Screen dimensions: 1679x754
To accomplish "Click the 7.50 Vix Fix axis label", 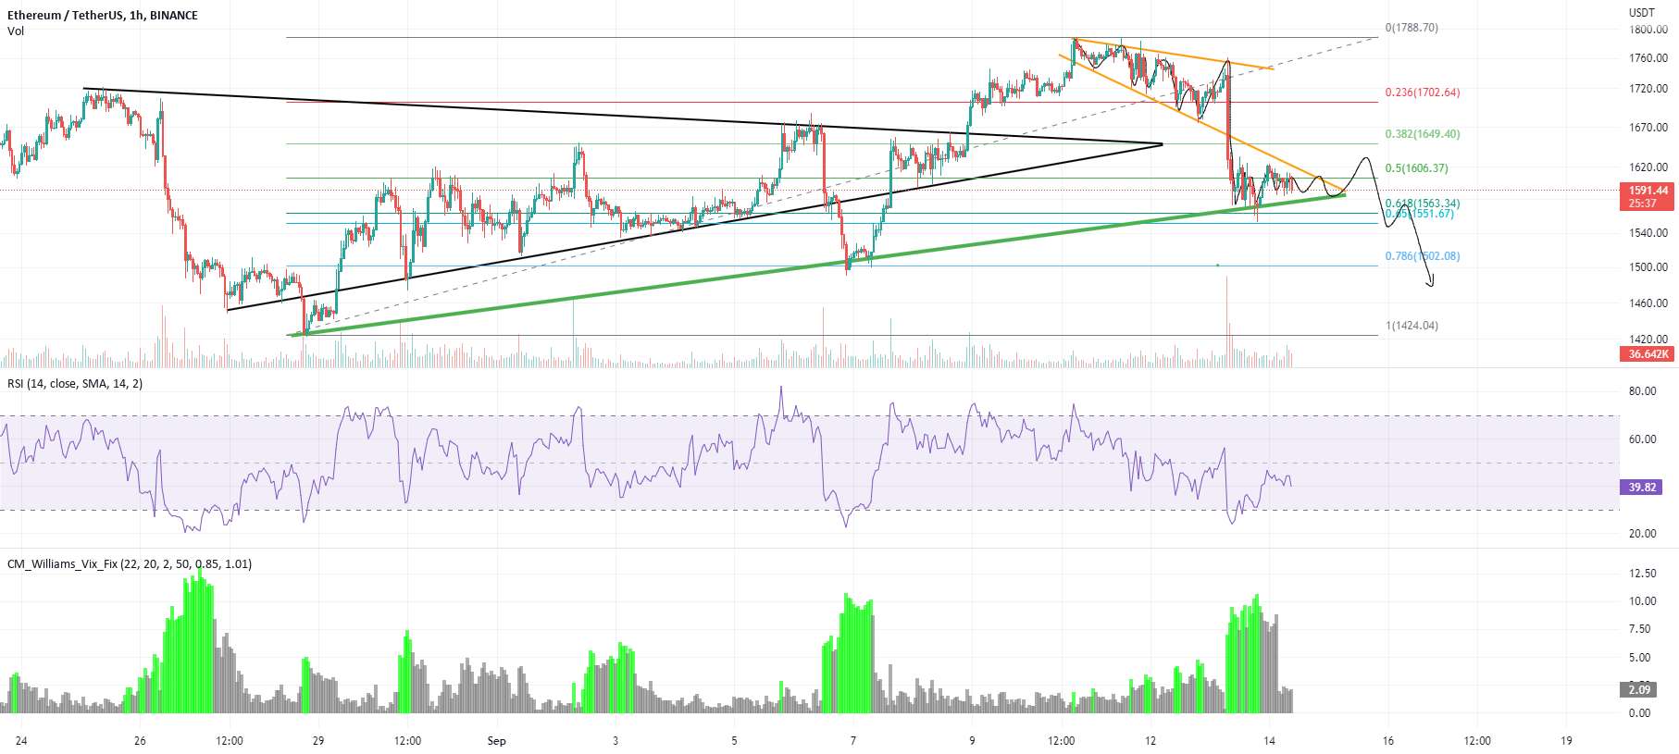I will 1640,629.
